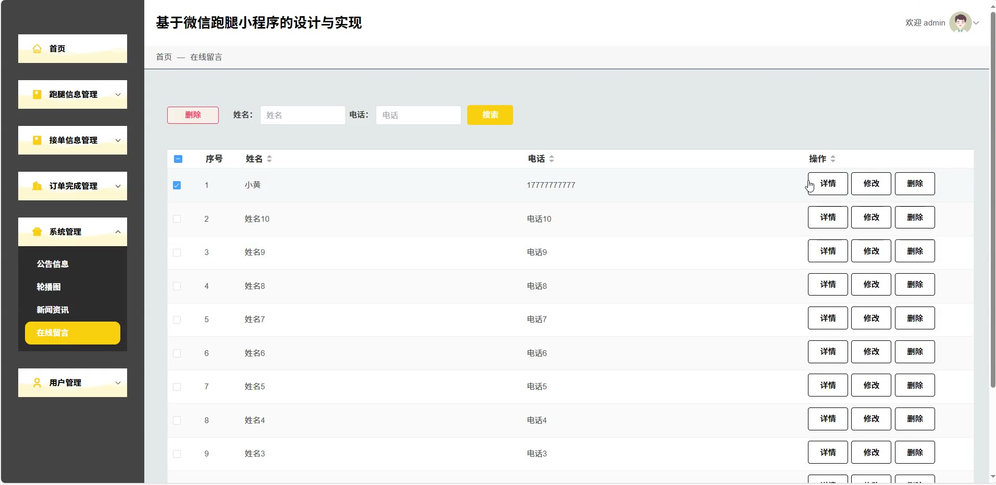The height and width of the screenshot is (485, 996).
Task: Click the 系统管理 menu icon
Action: tap(37, 232)
